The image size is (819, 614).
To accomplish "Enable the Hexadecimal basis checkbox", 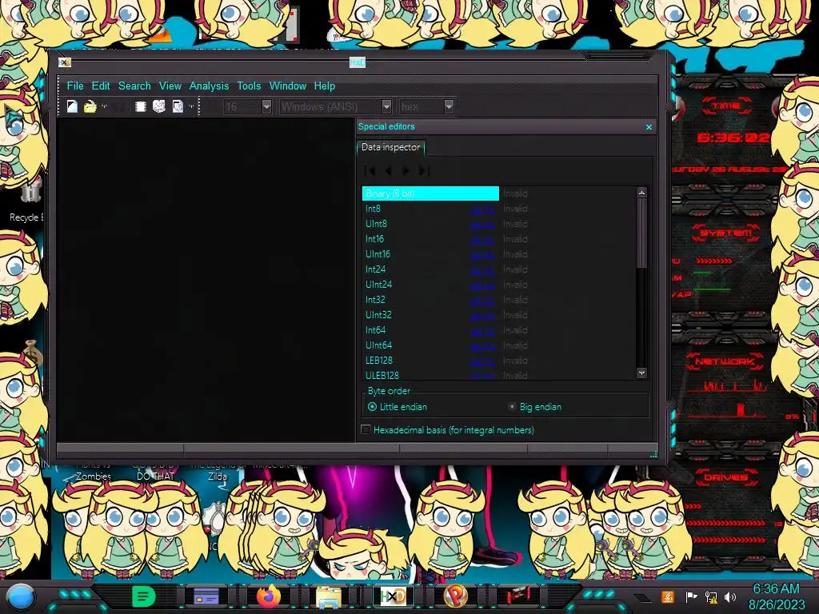I will [x=366, y=429].
